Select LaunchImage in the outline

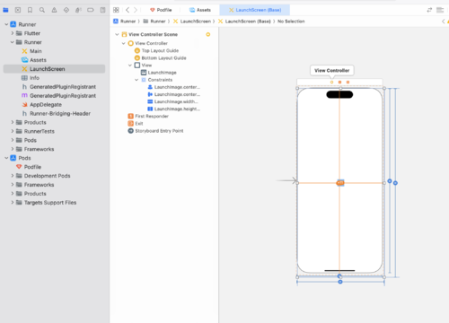(x=163, y=73)
